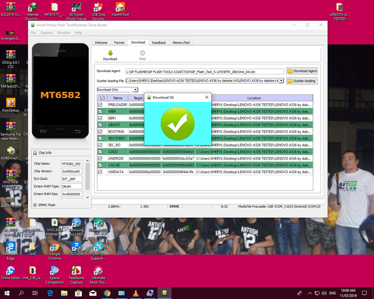
Task: Expand the Scatter-loading File path dropdown
Action: tap(281, 81)
